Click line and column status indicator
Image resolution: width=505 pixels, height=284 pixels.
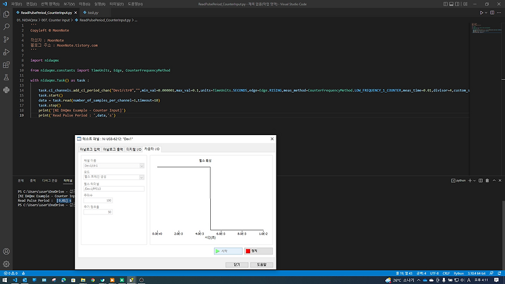(x=404, y=273)
